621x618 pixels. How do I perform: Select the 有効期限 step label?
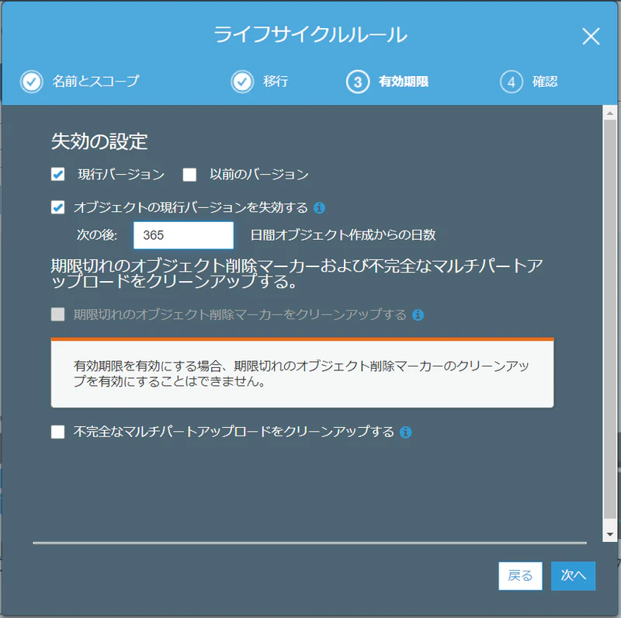coord(404,82)
